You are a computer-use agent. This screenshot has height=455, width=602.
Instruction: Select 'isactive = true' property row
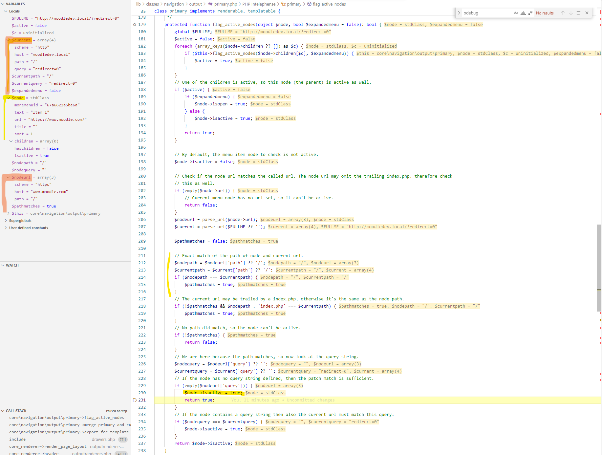[x=66, y=156]
